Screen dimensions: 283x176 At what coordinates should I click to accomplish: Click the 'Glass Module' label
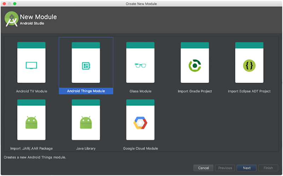[x=140, y=91]
